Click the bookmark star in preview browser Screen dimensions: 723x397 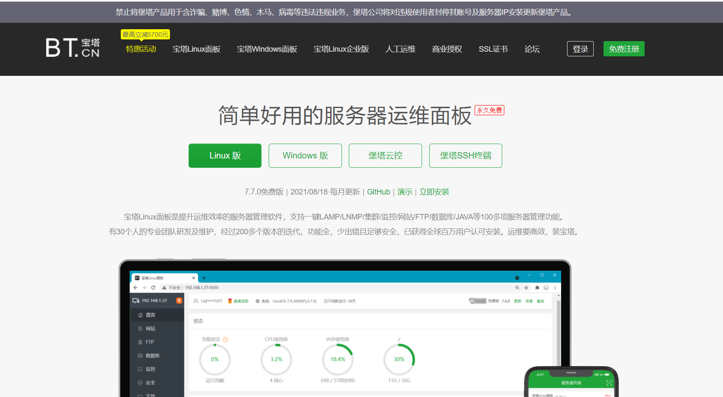[526, 287]
